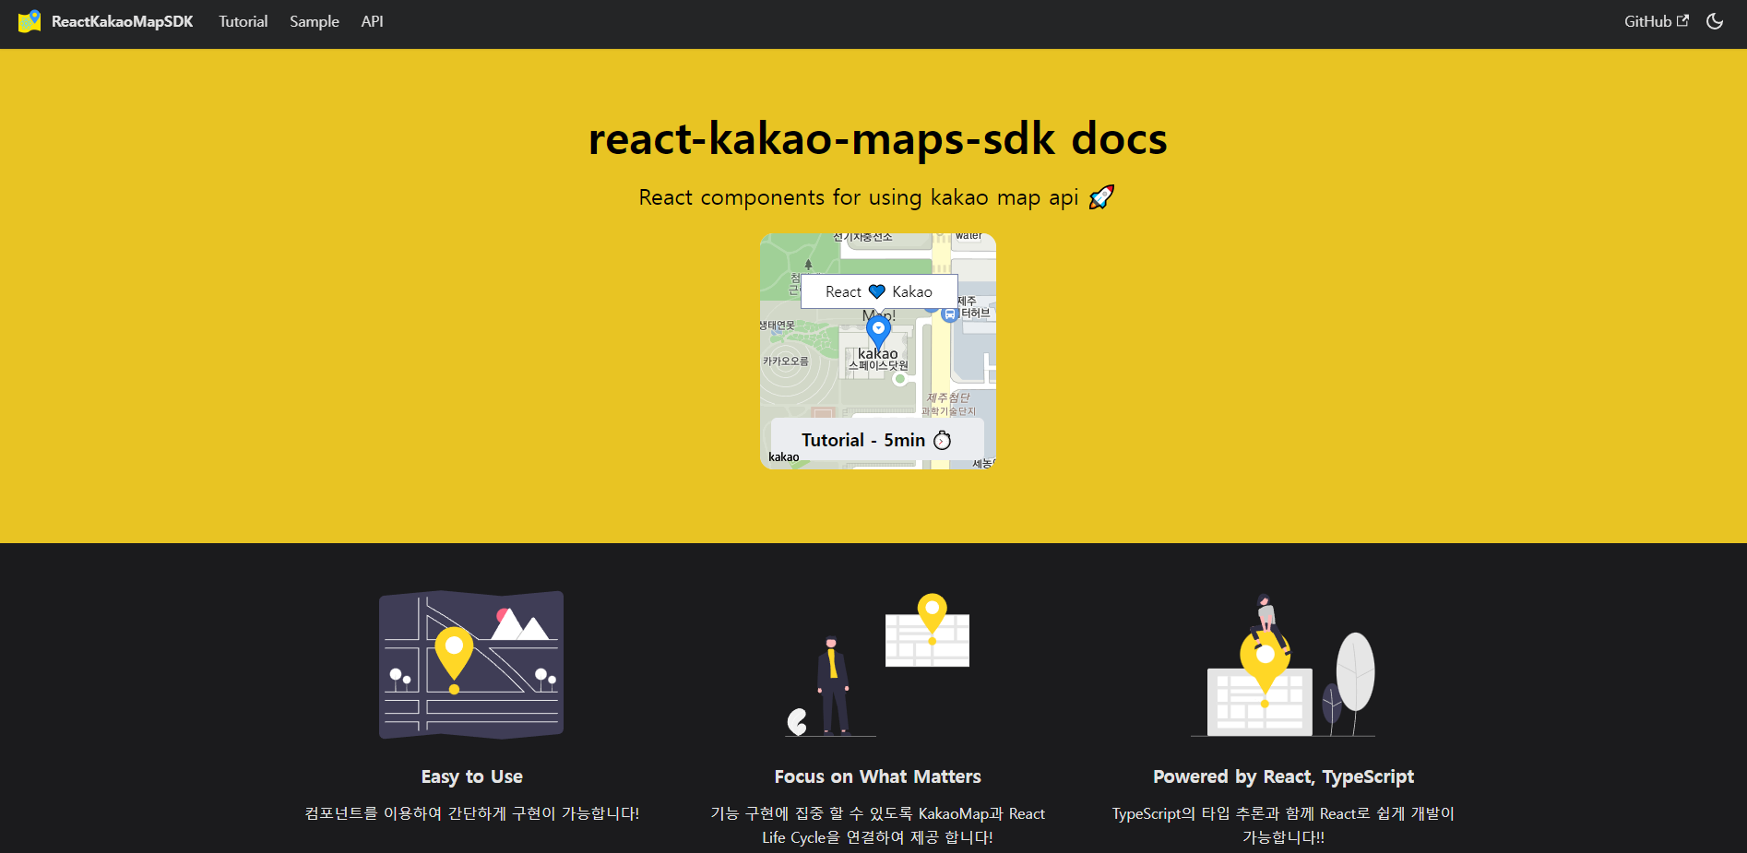Click the blue map marker pin
Image resolution: width=1747 pixels, height=853 pixels.
[x=878, y=332]
